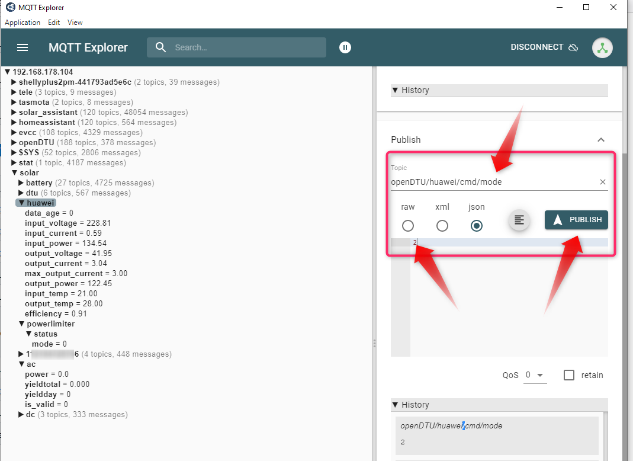
Task: Expand the evcc topic
Action: [x=14, y=133]
